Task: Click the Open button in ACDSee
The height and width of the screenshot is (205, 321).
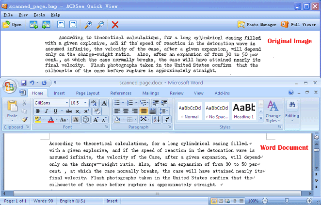Action: tap(12, 25)
